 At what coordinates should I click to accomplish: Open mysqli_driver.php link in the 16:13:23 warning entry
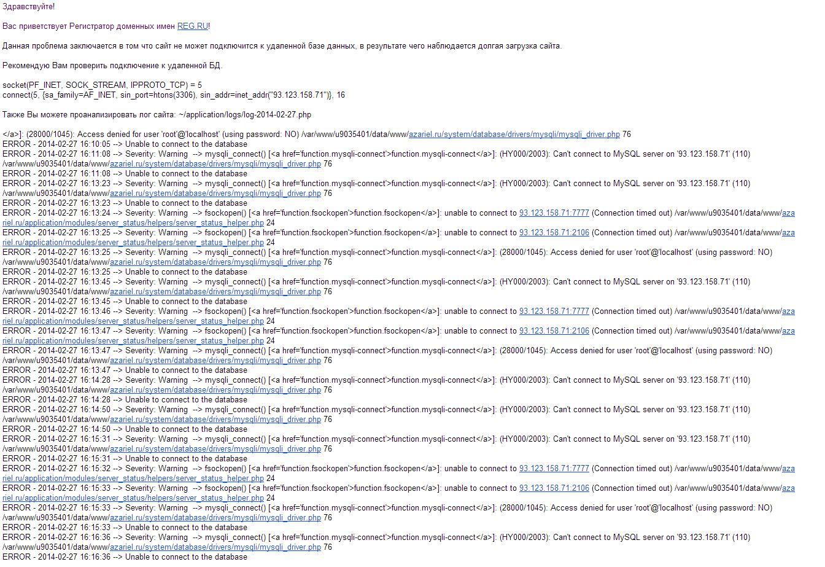(215, 194)
